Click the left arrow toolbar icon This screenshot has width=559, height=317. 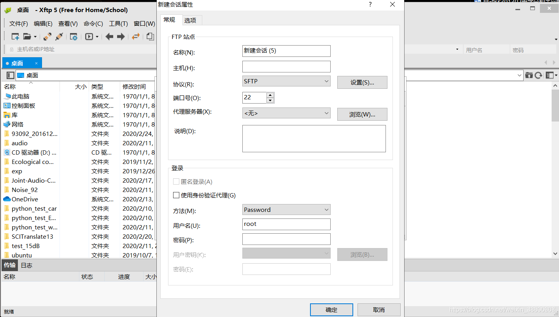click(109, 37)
